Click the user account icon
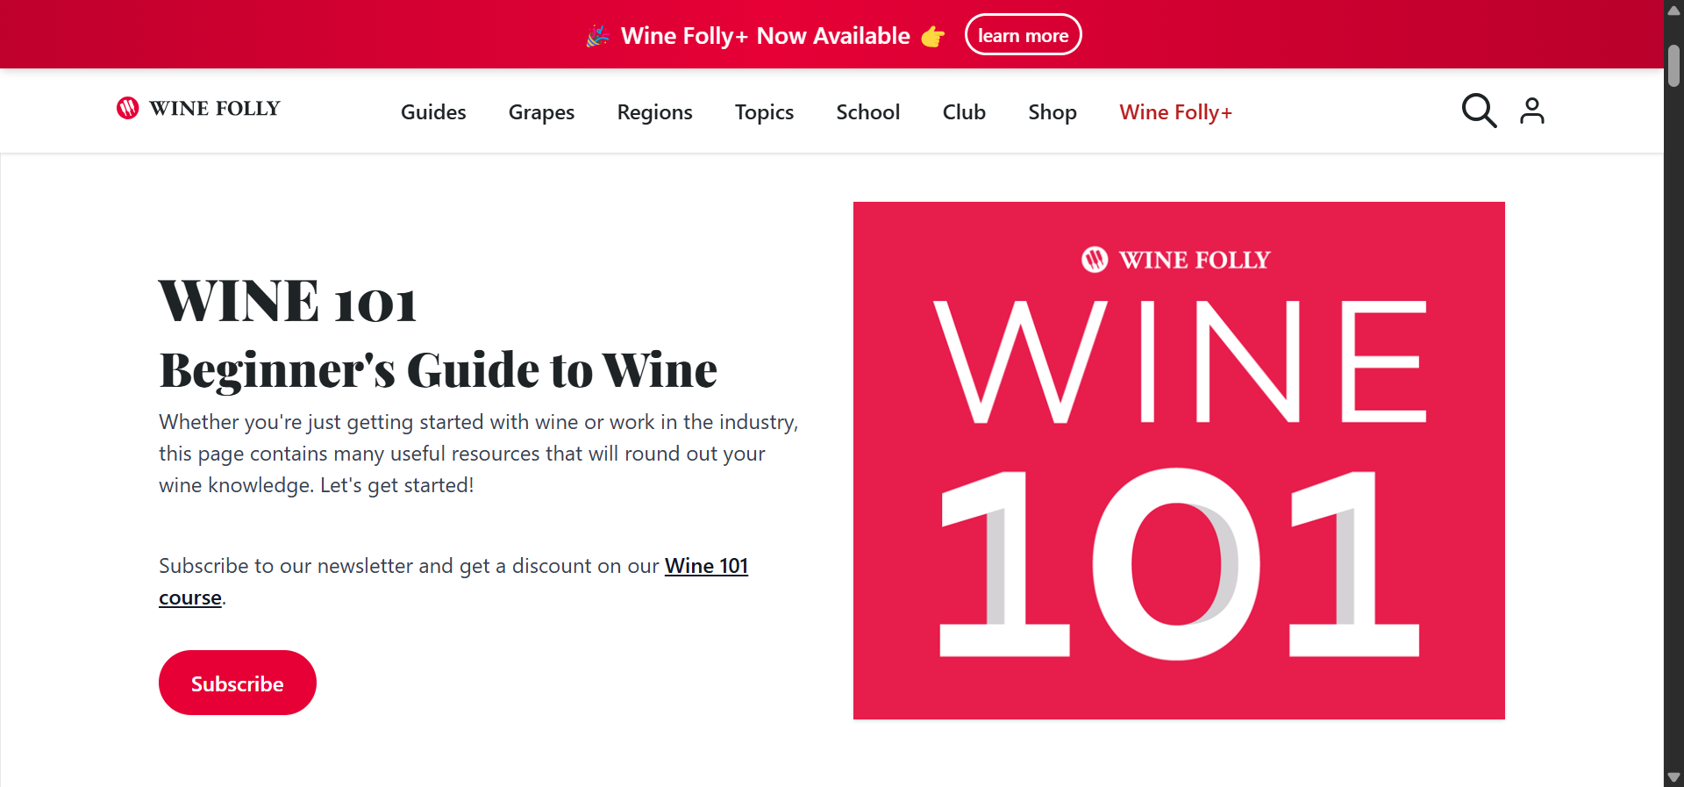This screenshot has width=1684, height=787. pyautogui.click(x=1531, y=111)
